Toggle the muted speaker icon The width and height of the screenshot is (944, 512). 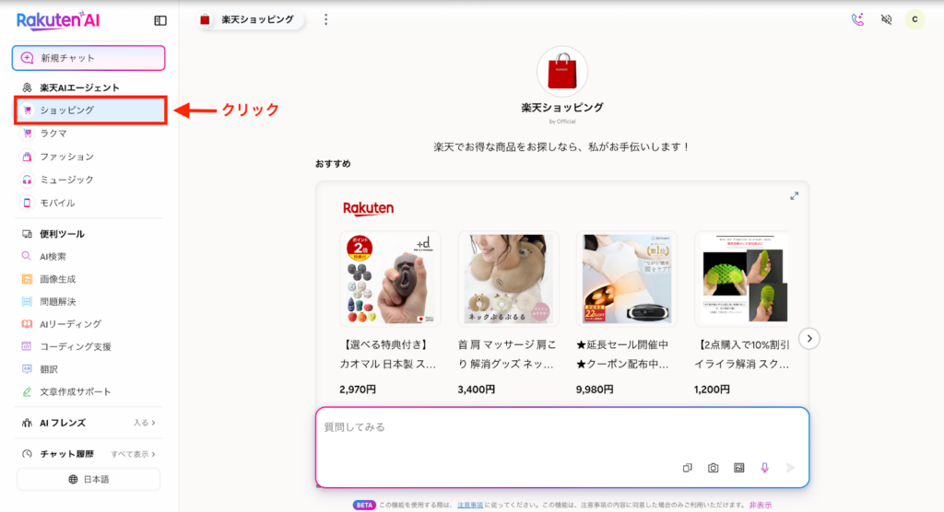coord(886,20)
